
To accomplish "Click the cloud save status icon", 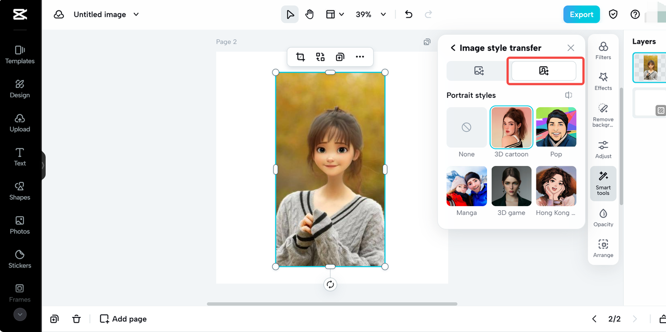I will pyautogui.click(x=59, y=15).
